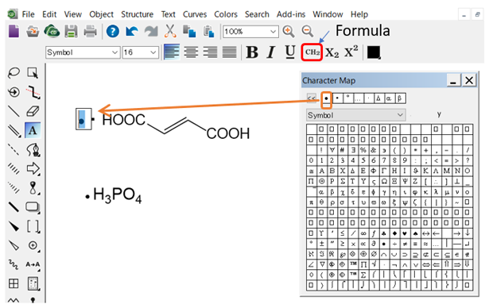
Task: Select the Orbital tool
Action: [x=33, y=188]
